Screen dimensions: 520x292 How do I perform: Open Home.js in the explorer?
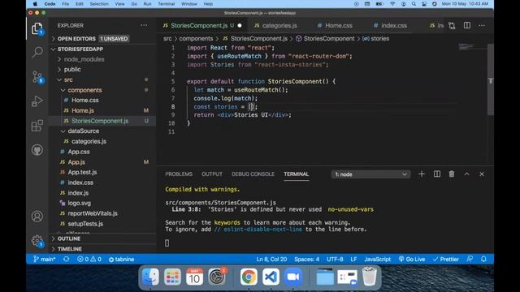coord(83,110)
